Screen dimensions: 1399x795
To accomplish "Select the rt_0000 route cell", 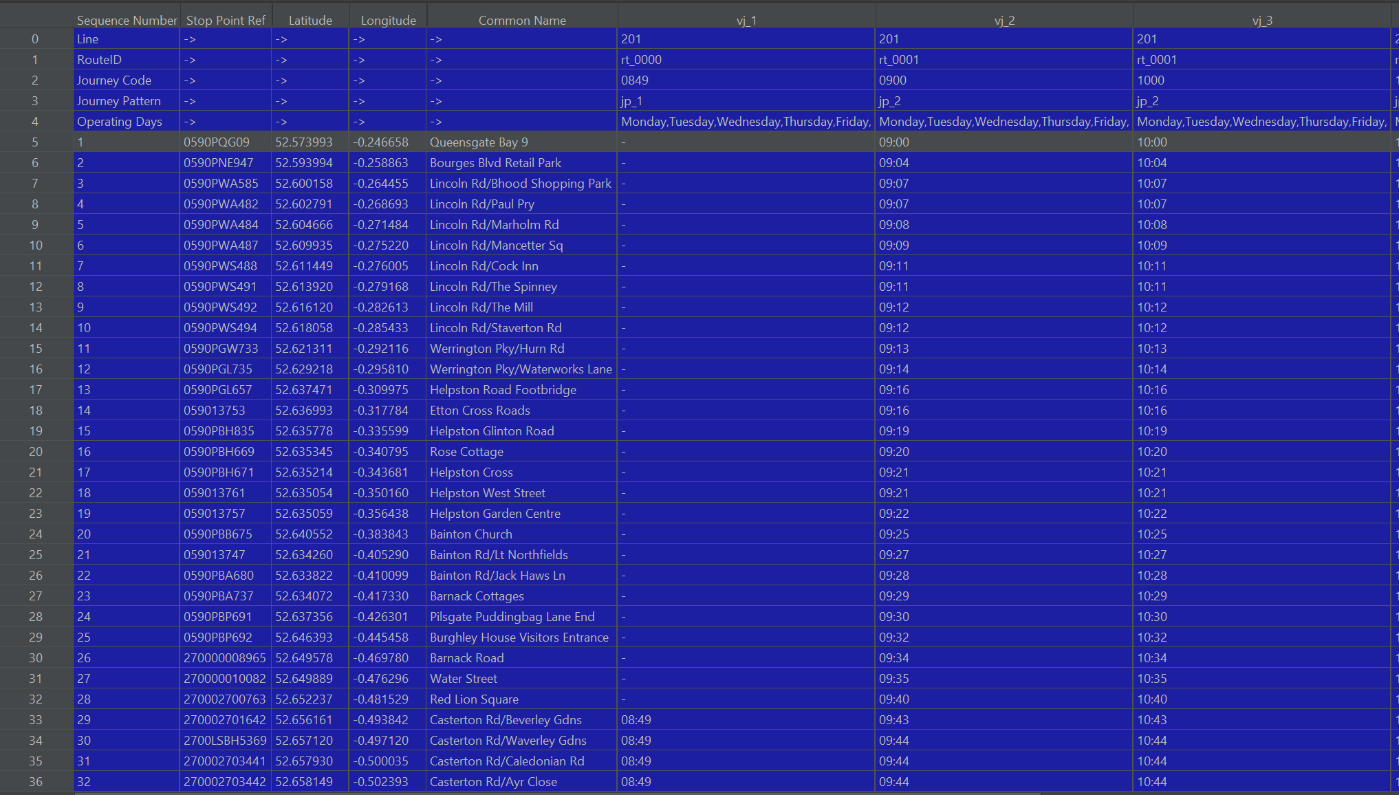I will coord(746,60).
